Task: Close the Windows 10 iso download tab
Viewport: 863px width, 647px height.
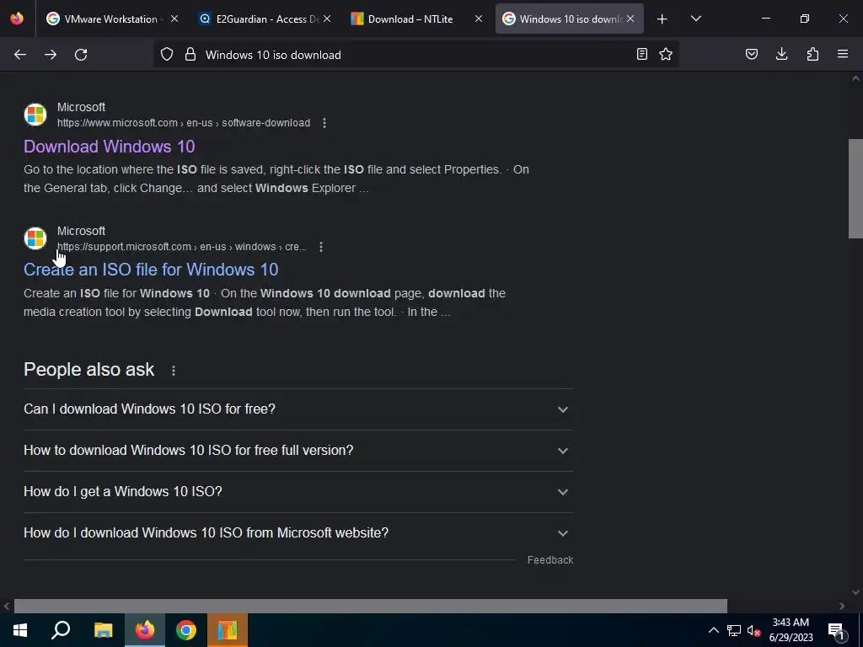Action: (x=630, y=19)
